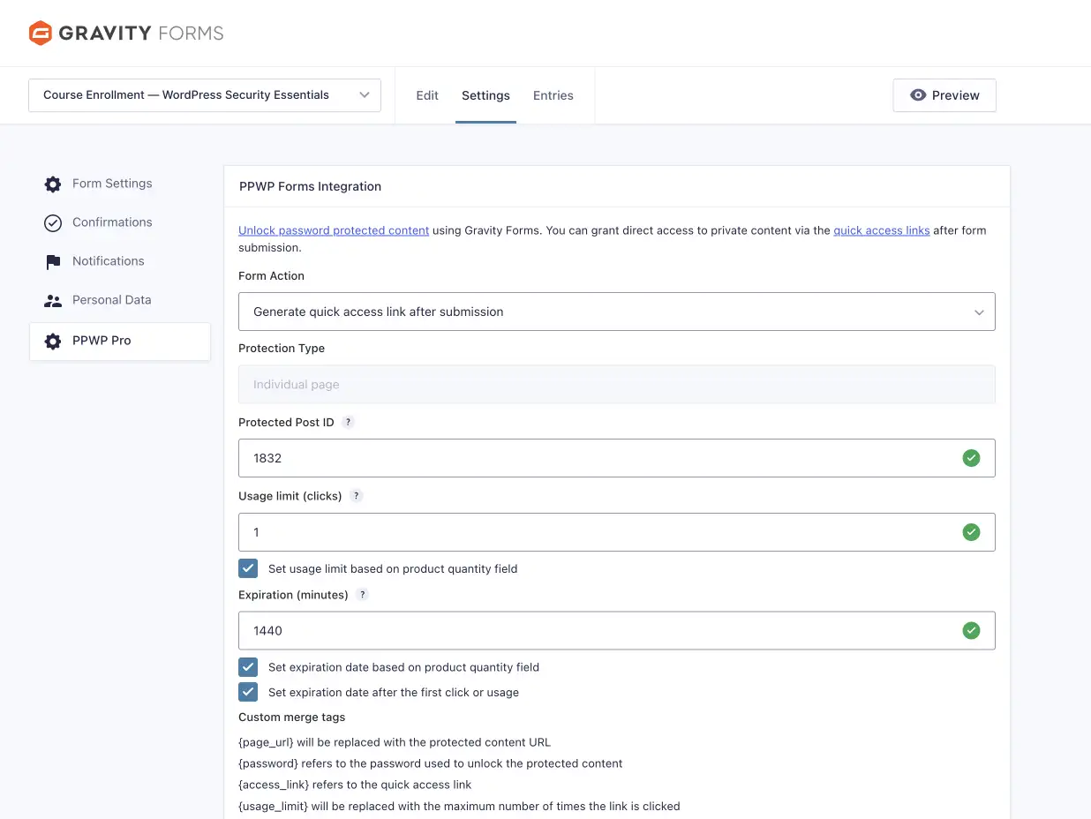This screenshot has height=819, width=1091.
Task: Click the Preview button
Action: [x=944, y=95]
